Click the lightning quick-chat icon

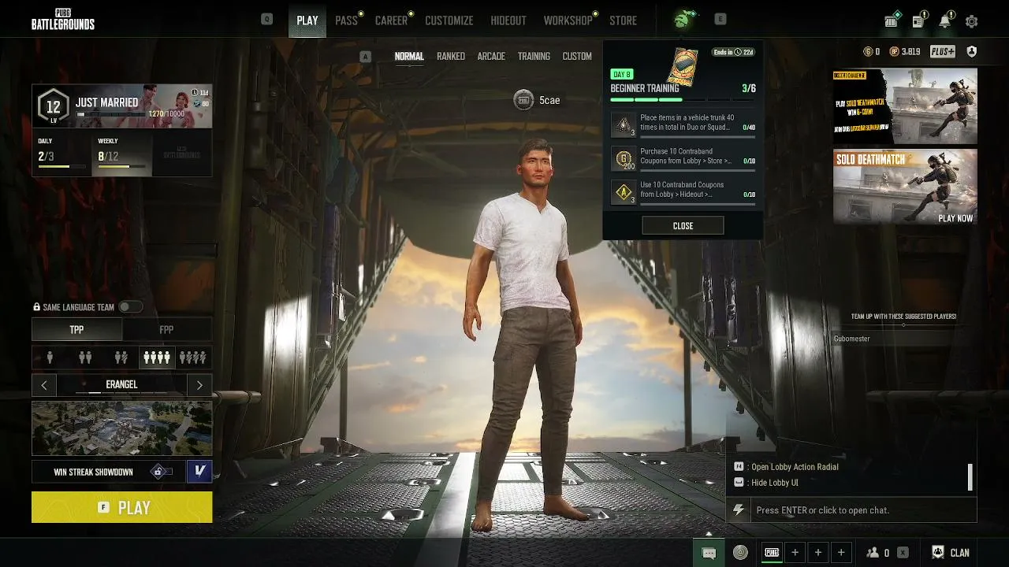coord(739,510)
